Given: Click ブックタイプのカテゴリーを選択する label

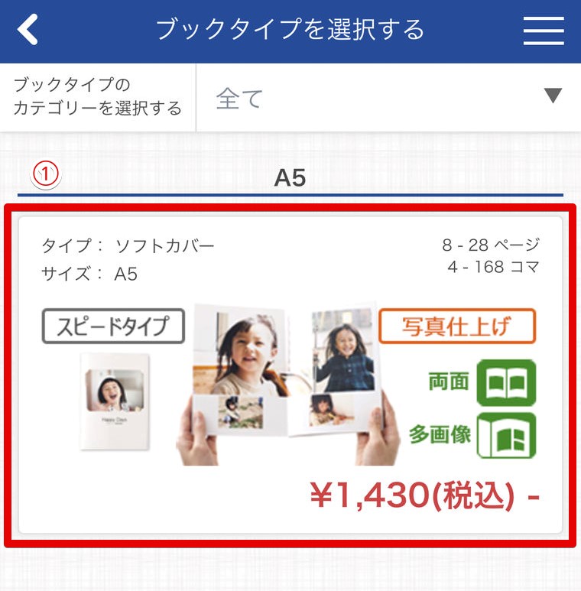Looking at the screenshot, I should pyautogui.click(x=98, y=96).
